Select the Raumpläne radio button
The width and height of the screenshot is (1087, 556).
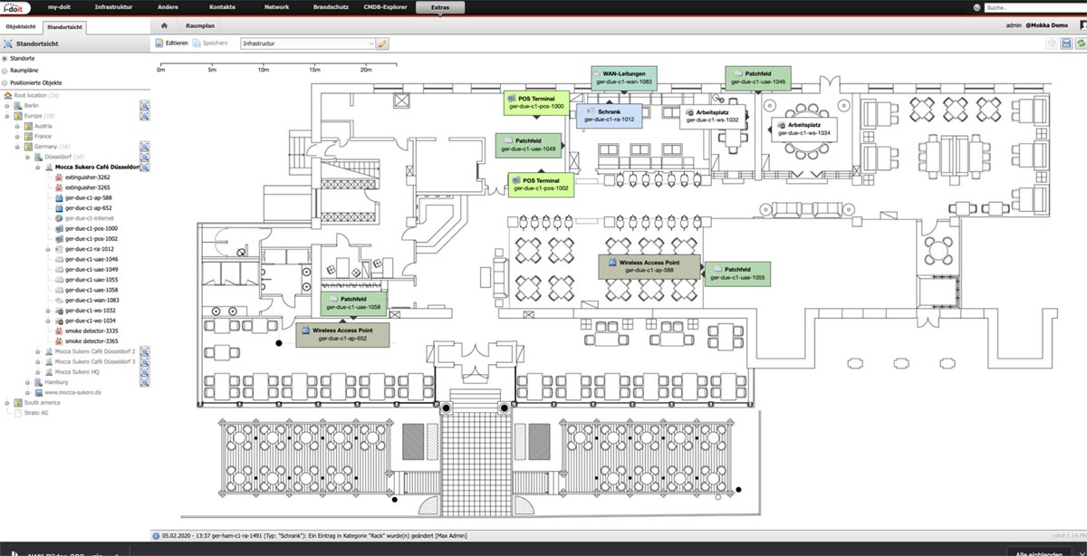[5, 70]
